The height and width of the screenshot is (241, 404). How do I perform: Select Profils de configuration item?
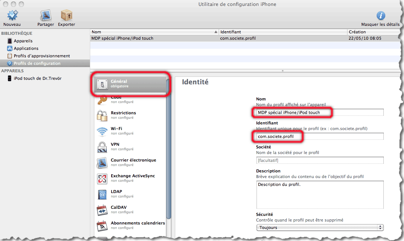coord(45,63)
